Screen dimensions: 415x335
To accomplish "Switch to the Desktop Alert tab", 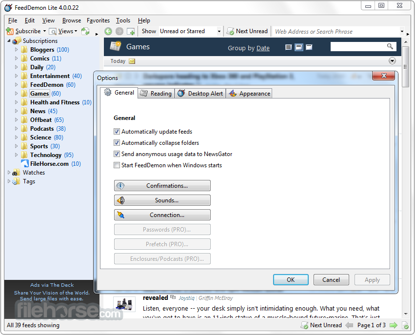I will pos(200,94).
